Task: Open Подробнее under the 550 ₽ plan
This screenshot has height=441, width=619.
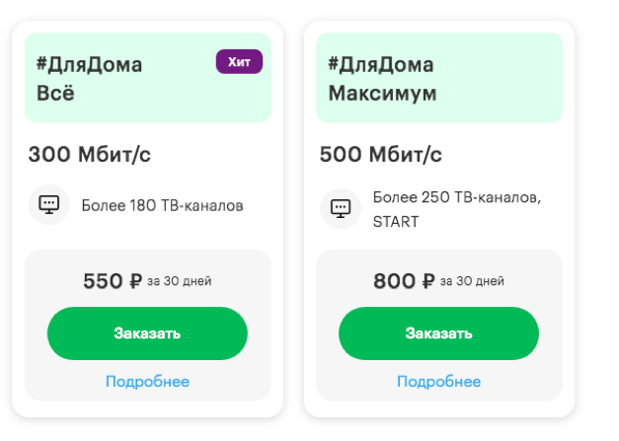Action: (147, 381)
